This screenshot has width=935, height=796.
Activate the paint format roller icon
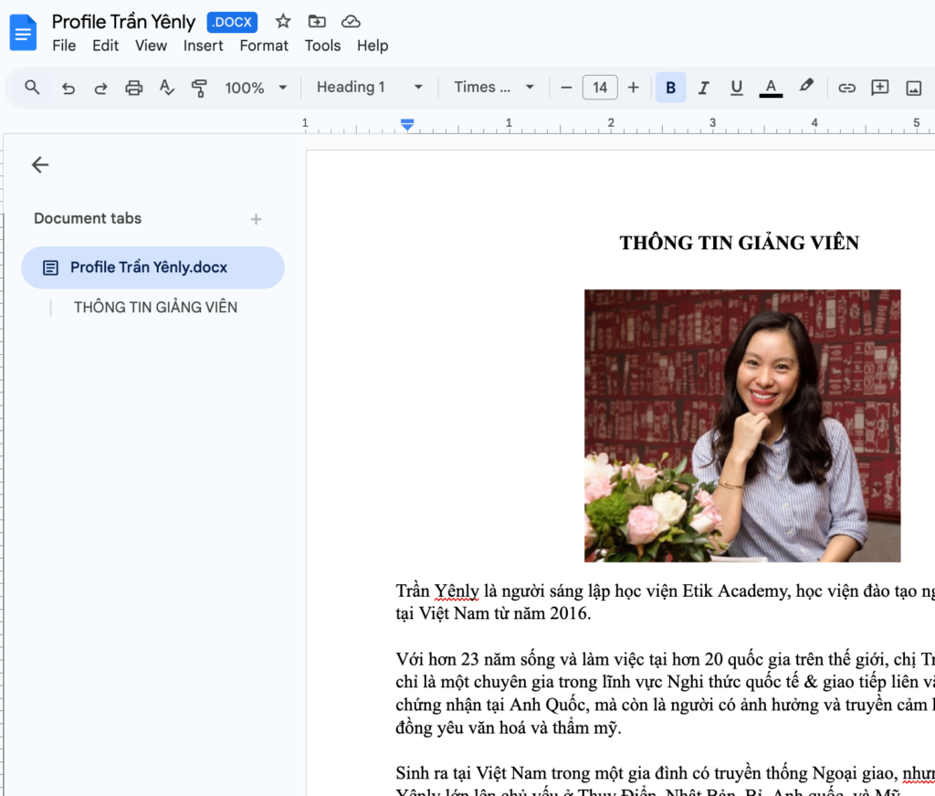(x=199, y=88)
